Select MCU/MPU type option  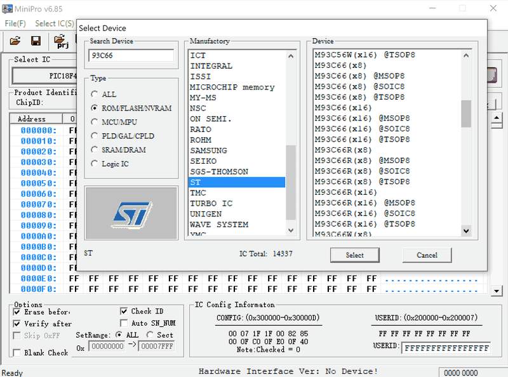[94, 122]
